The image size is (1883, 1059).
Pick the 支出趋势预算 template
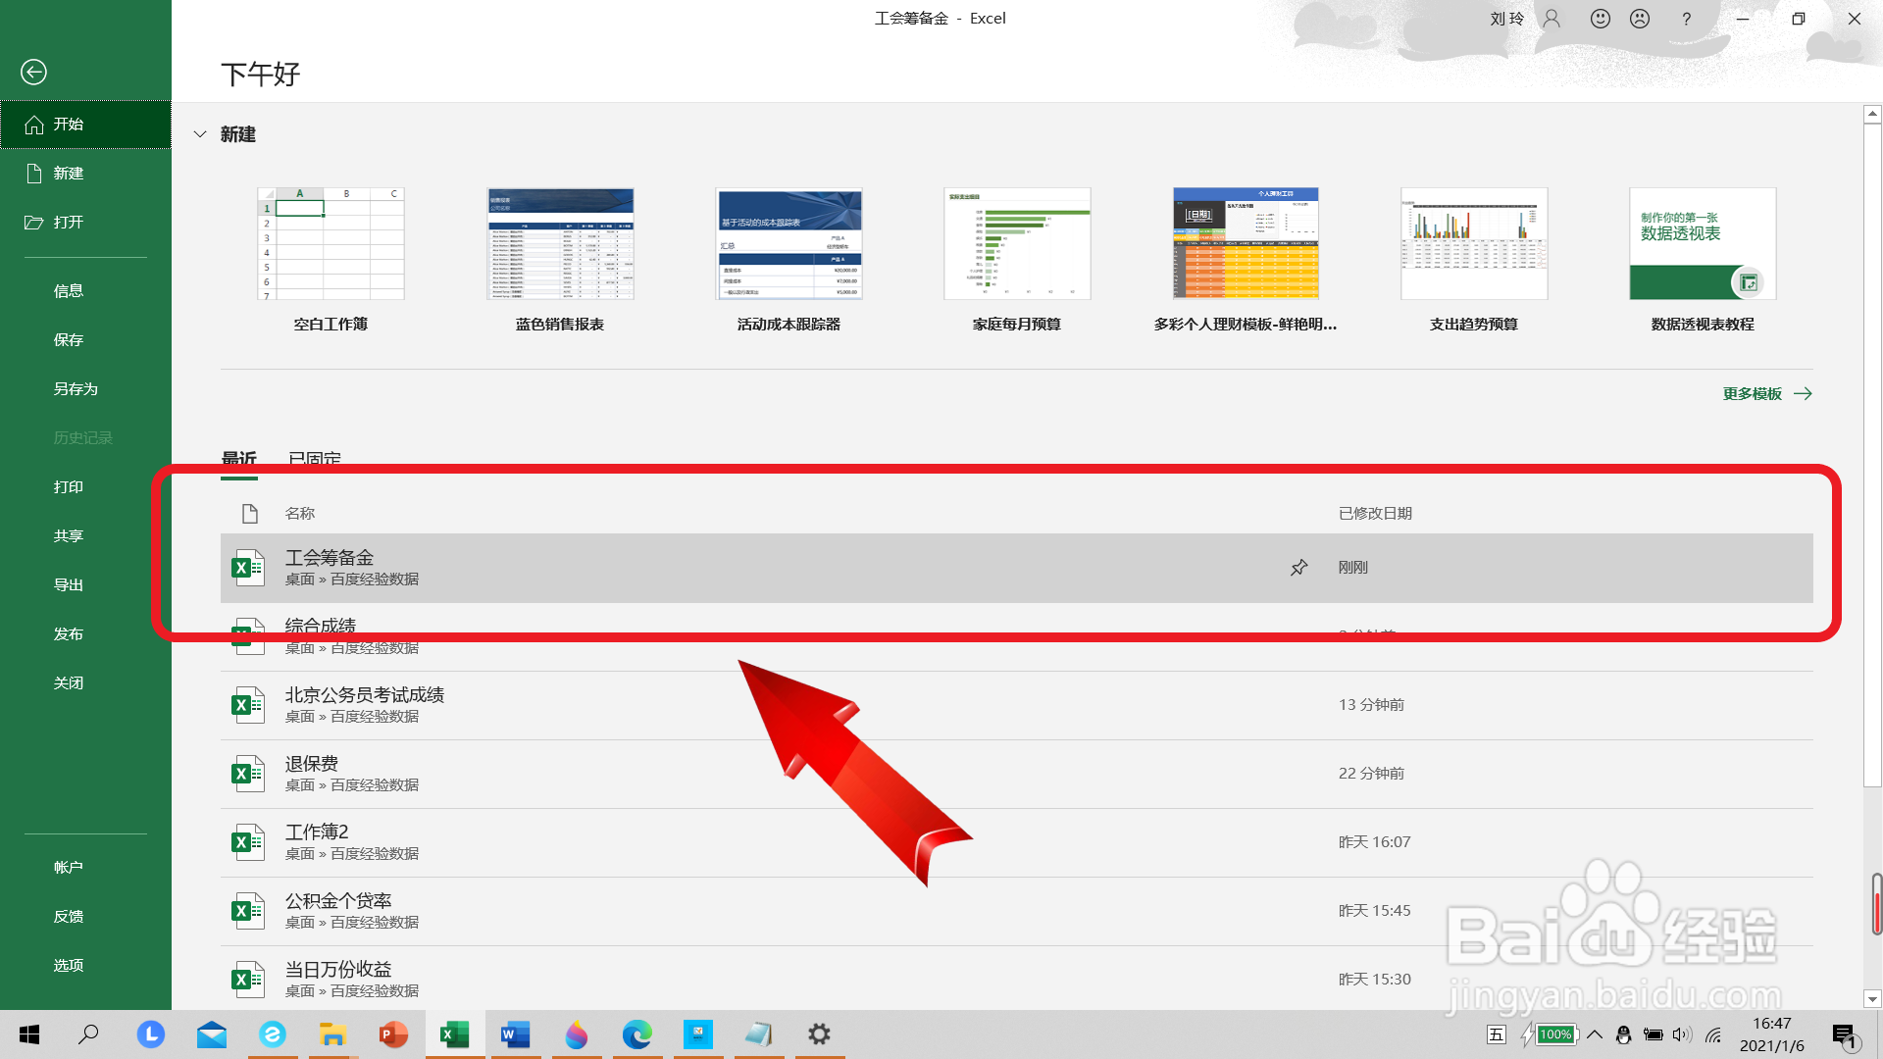(1474, 244)
